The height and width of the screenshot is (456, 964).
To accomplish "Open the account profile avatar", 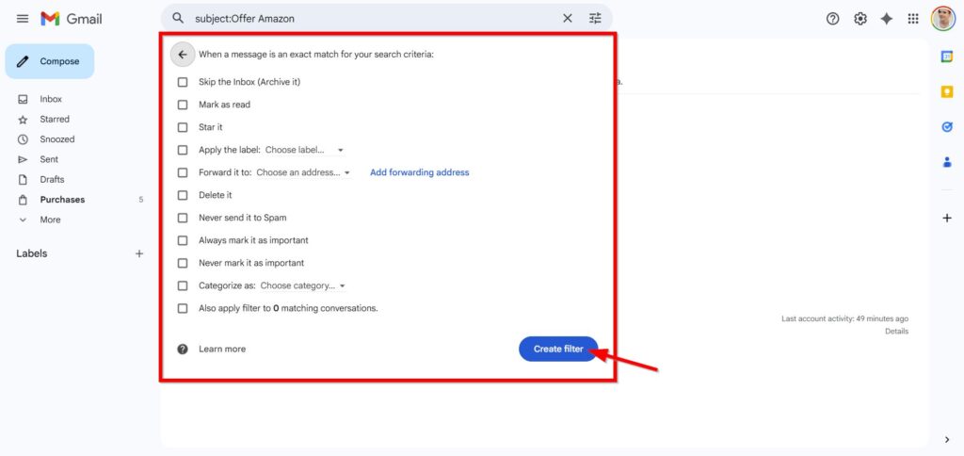I will pyautogui.click(x=942, y=19).
